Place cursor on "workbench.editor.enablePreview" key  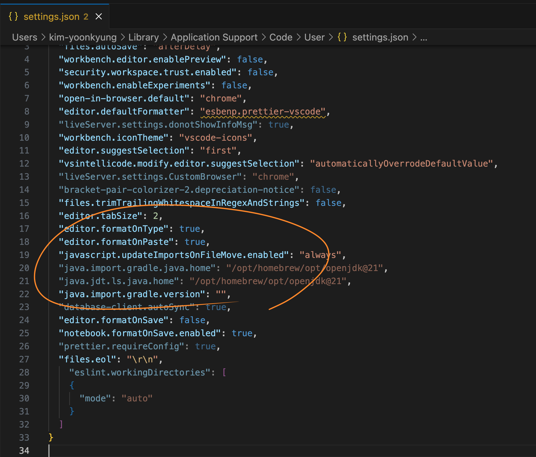[142, 59]
